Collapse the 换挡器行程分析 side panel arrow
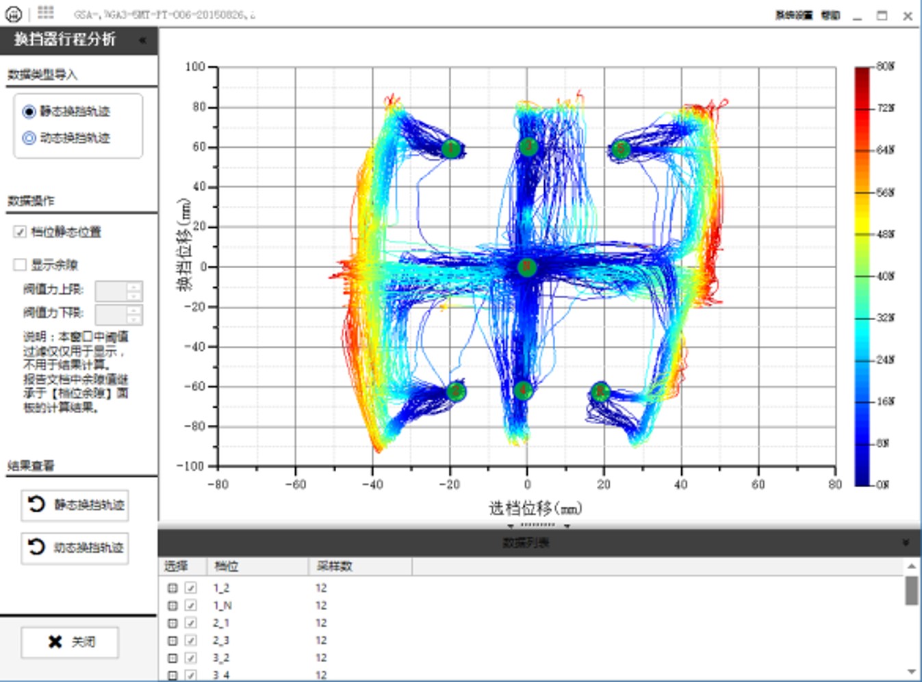The width and height of the screenshot is (922, 682). coord(142,40)
